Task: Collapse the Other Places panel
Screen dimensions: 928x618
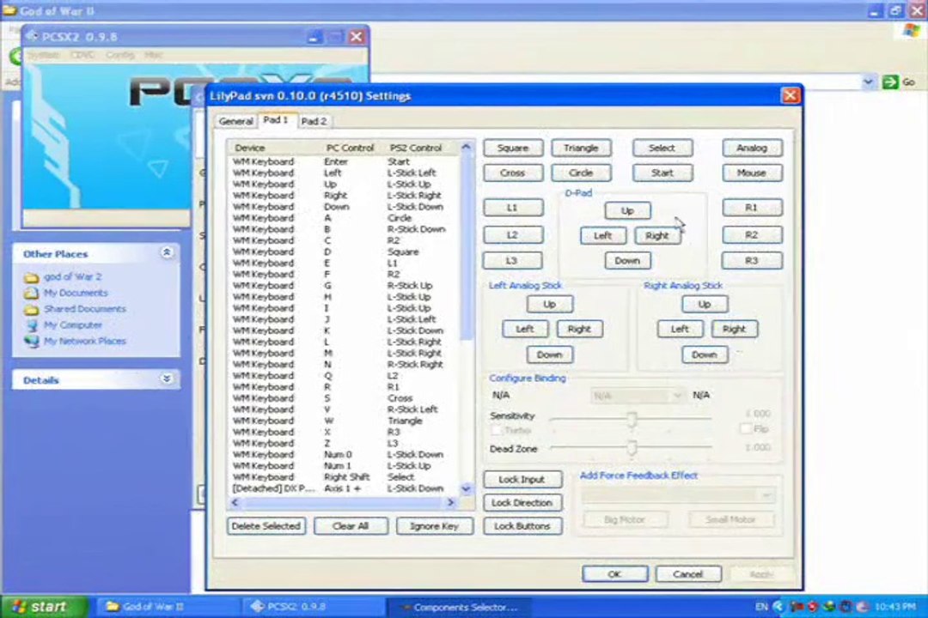Action: [167, 253]
